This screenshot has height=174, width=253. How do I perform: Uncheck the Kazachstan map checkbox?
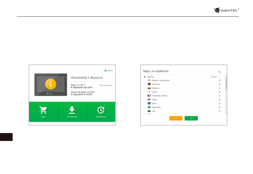click(x=220, y=107)
